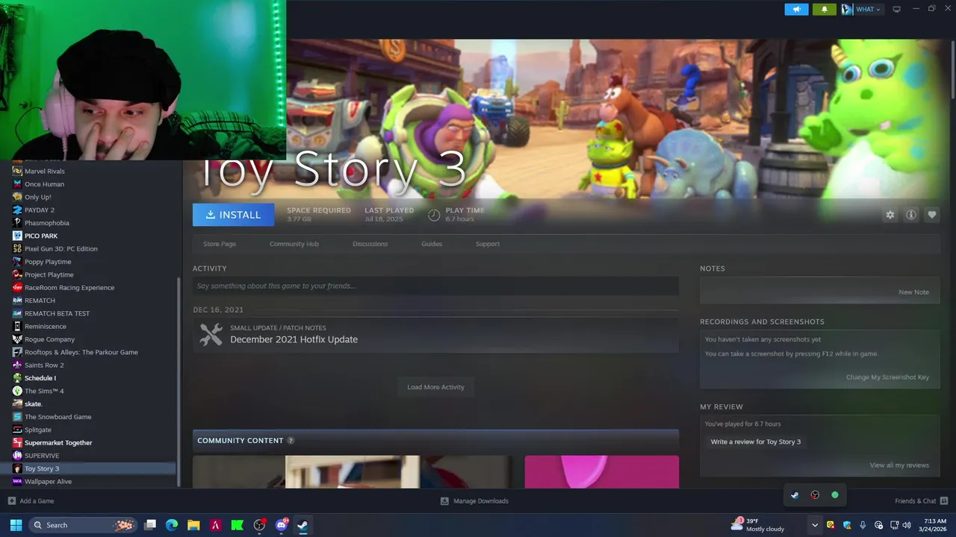The image size is (956, 537).
Task: Click the blue INSTALL button
Action: click(233, 215)
